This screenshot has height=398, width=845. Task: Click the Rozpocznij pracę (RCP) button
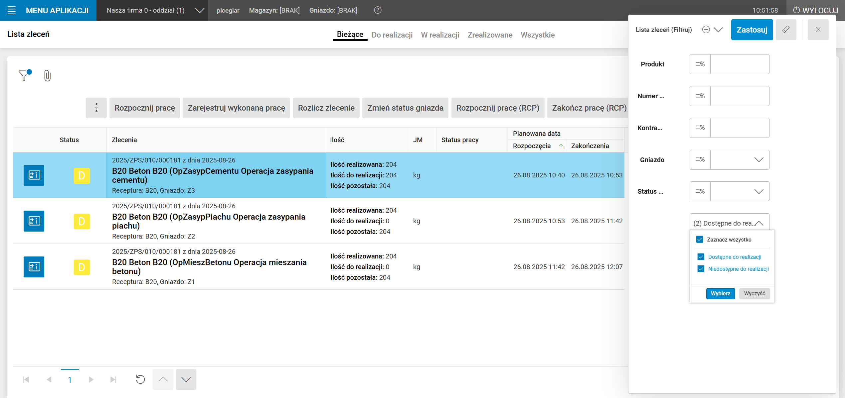tap(498, 108)
